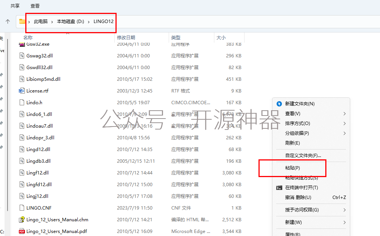Click date 2023/7/19 11:50
The image size is (380, 236).
(135, 208)
